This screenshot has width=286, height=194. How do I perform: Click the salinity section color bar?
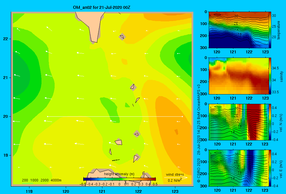[270, 76]
